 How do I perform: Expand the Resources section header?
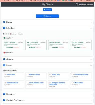click(x=47, y=94)
